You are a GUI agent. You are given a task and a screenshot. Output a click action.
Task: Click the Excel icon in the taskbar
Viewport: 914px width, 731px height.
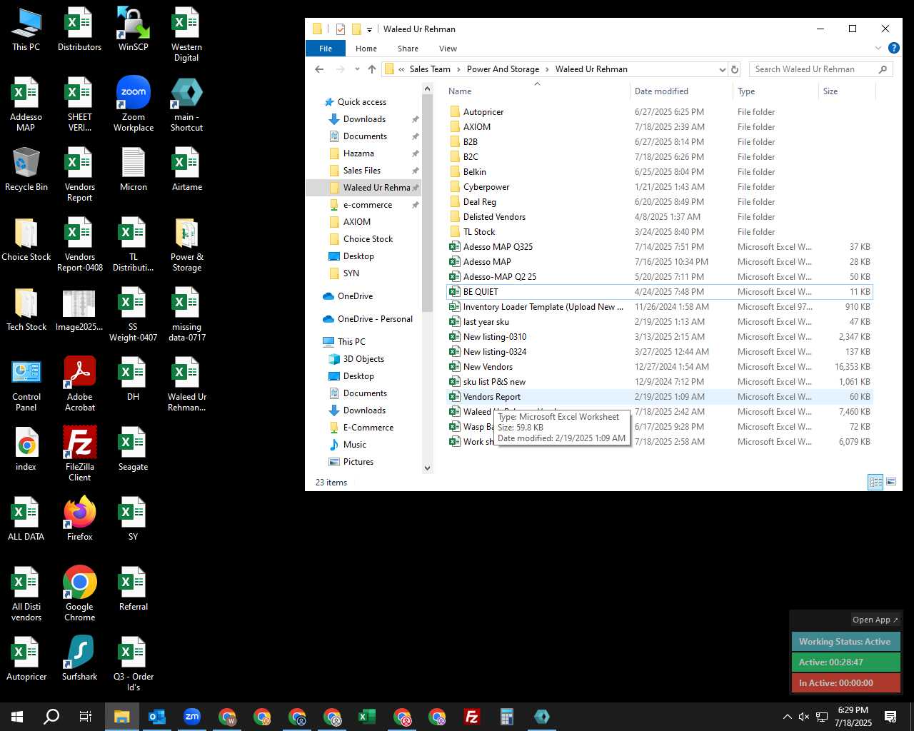click(367, 717)
